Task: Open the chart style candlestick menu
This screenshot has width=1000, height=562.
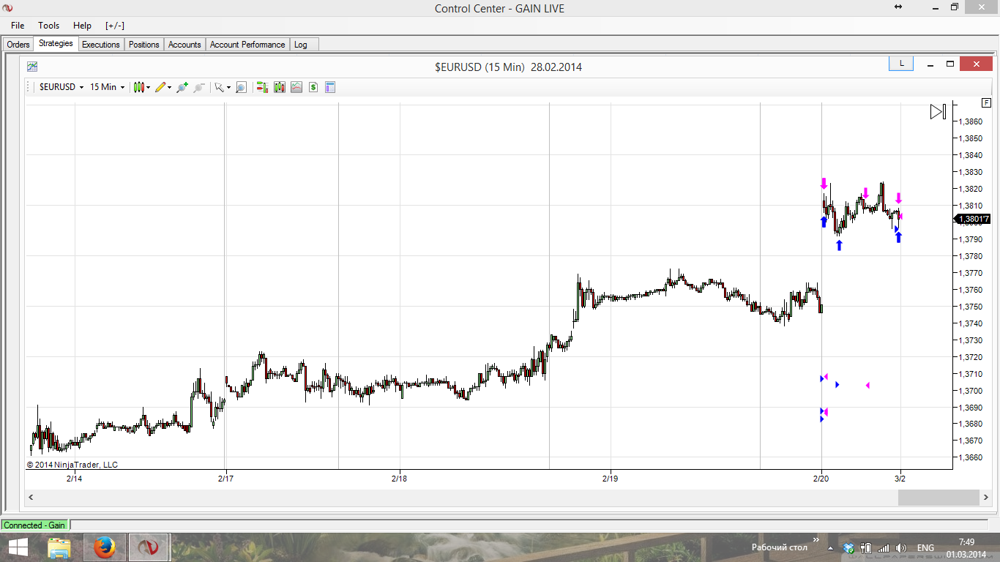Action: 141,87
